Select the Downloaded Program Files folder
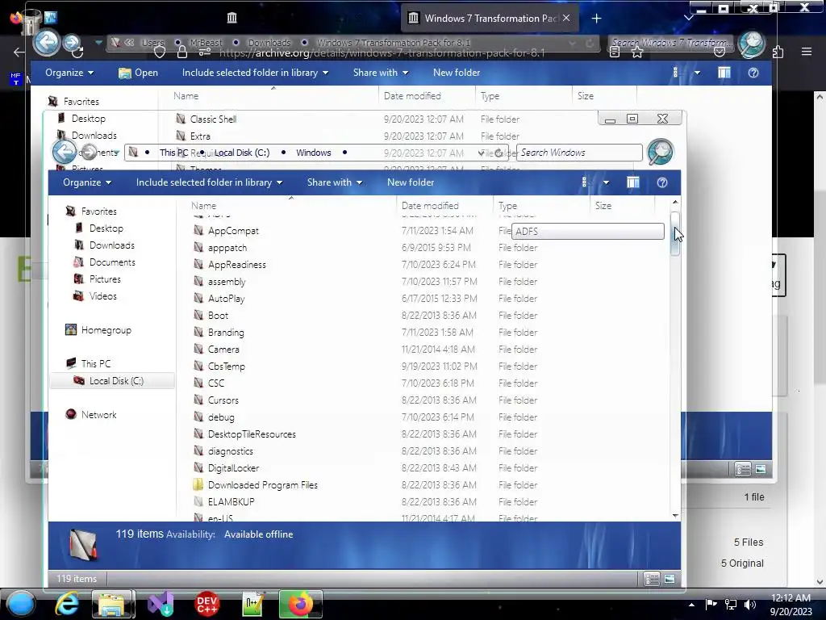The image size is (826, 620). click(x=263, y=485)
